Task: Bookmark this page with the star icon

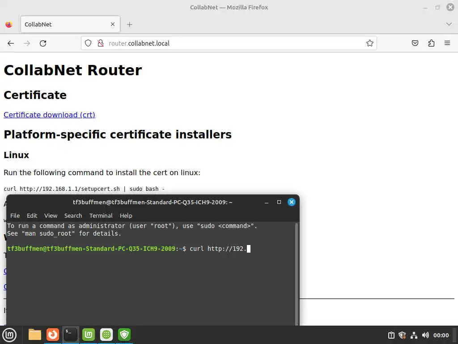Action: (370, 43)
